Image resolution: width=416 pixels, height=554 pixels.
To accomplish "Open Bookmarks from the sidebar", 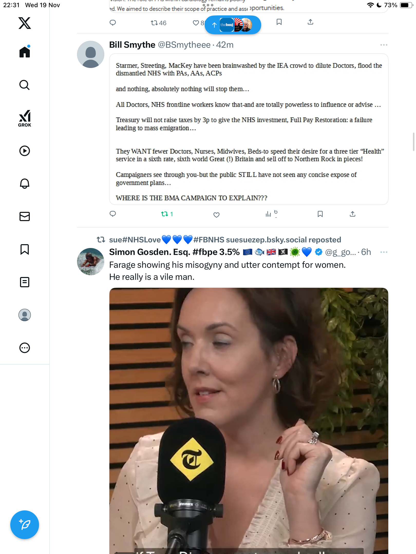I will tap(25, 249).
